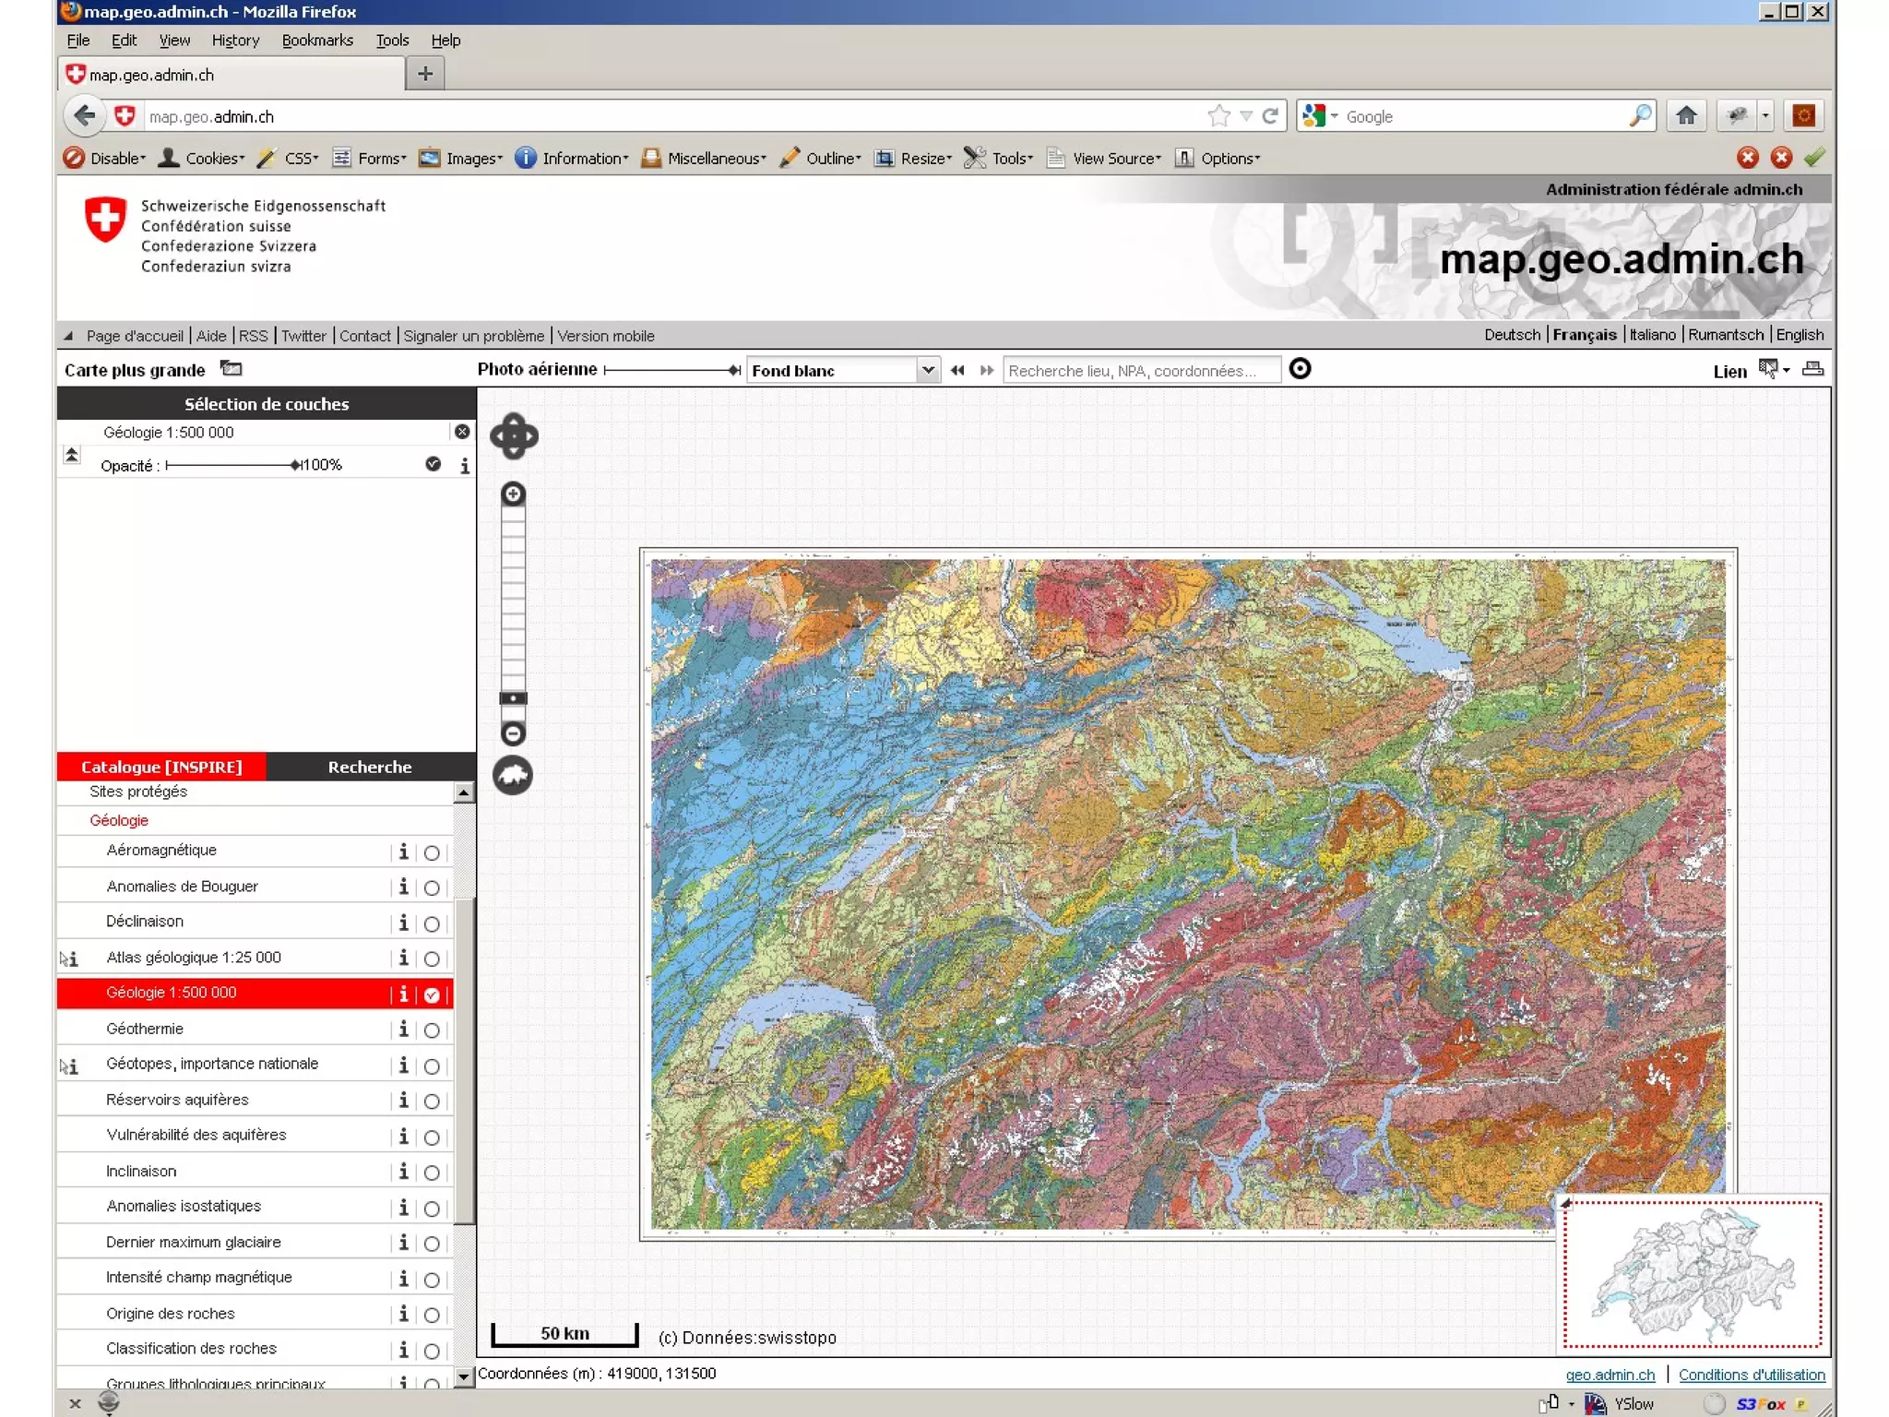The height and width of the screenshot is (1417, 1889).
Task: Enable the Aéromagnétique layer
Action: (x=432, y=852)
